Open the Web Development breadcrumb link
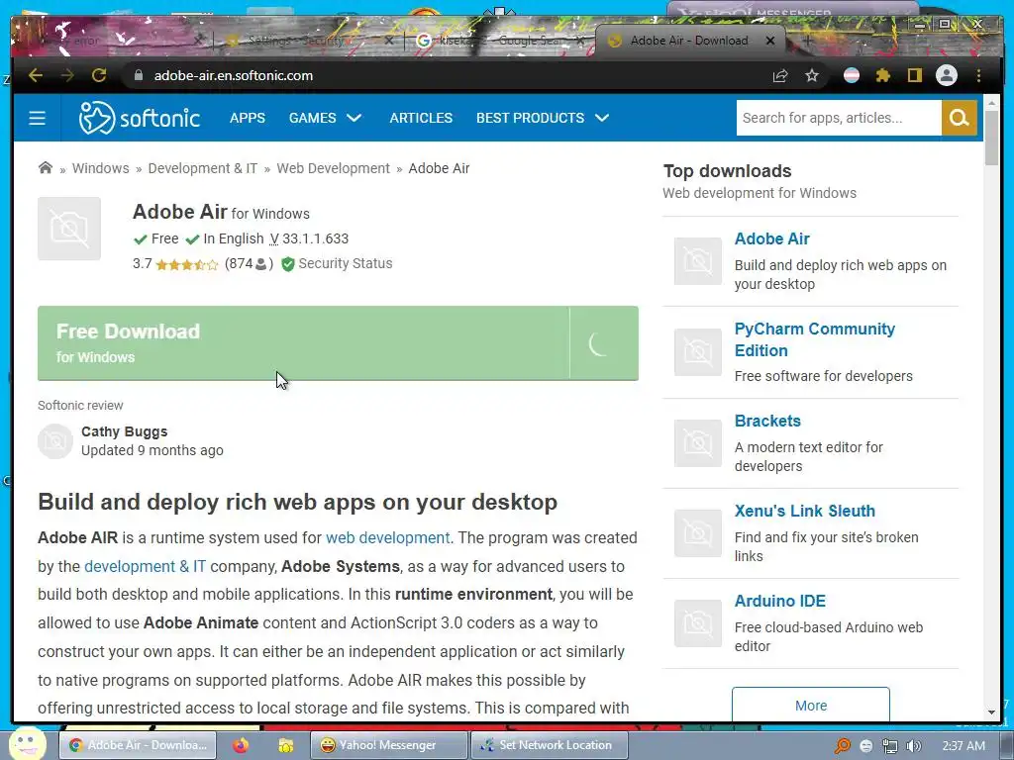This screenshot has height=760, width=1014. 333,168
